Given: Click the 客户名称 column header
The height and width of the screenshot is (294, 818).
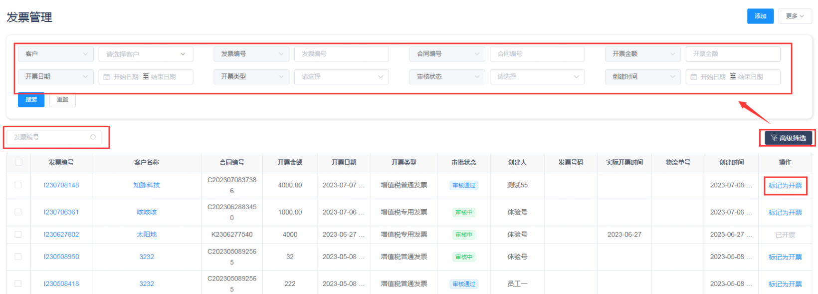Looking at the screenshot, I should 147,162.
